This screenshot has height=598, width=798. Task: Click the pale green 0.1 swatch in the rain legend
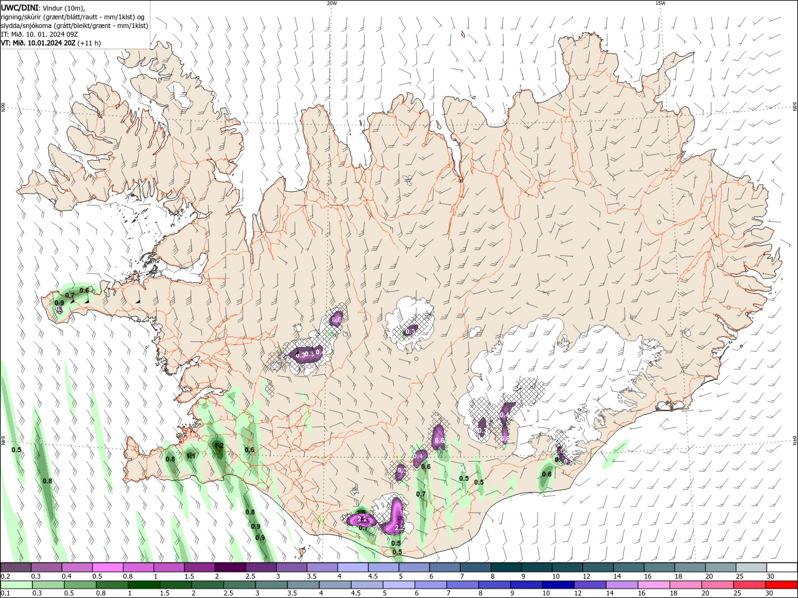tap(17, 584)
